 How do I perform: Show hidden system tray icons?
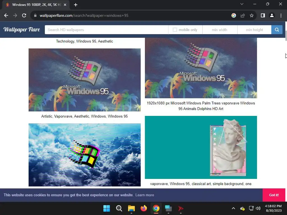point(233,208)
